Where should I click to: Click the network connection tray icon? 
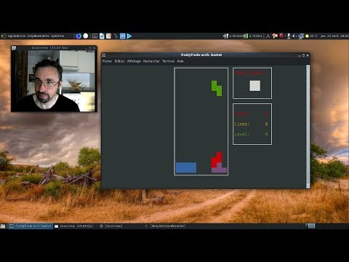pos(301,36)
